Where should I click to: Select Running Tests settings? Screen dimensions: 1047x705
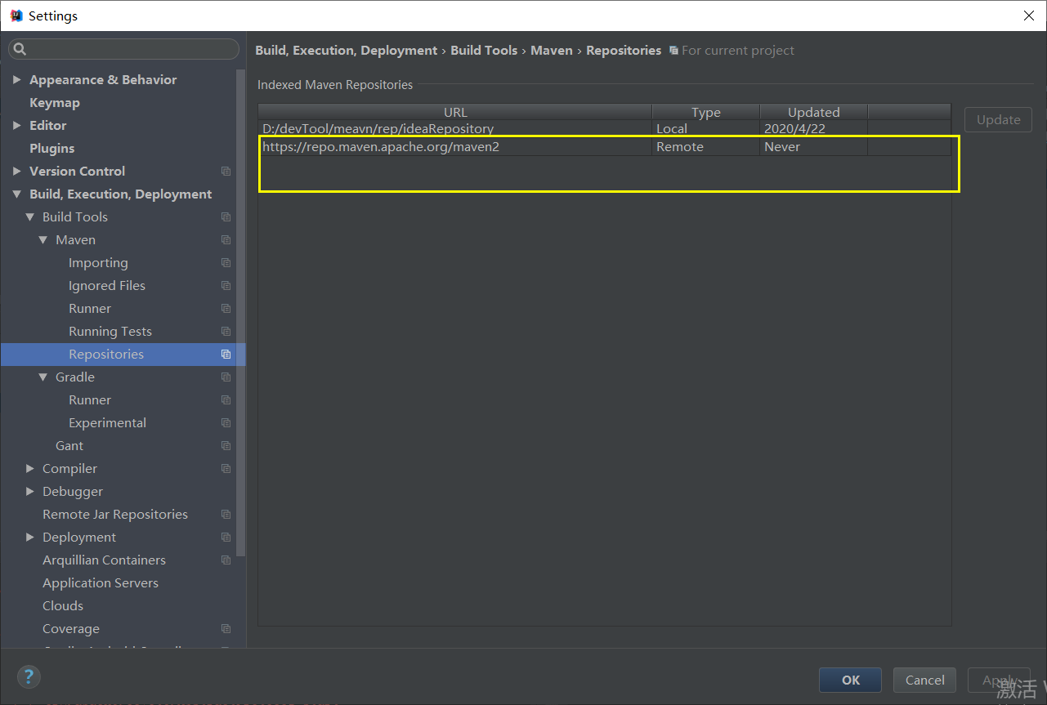[x=110, y=332]
